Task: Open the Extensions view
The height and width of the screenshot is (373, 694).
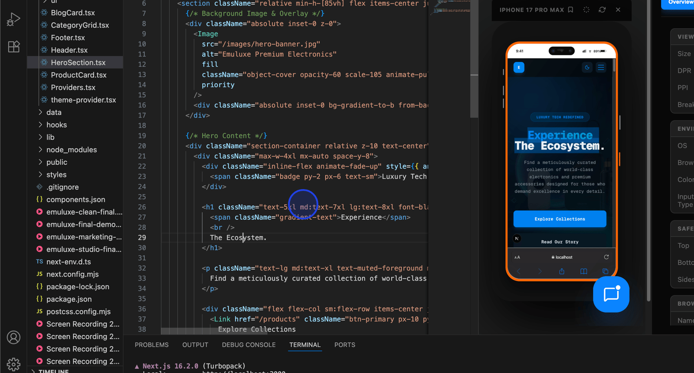Action: 13,46
